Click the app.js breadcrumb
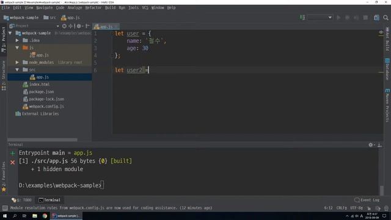391x220 pixels. (70, 18)
